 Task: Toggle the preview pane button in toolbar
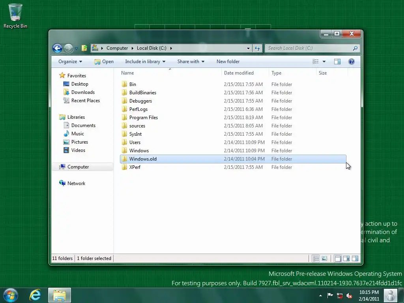pos(337,62)
